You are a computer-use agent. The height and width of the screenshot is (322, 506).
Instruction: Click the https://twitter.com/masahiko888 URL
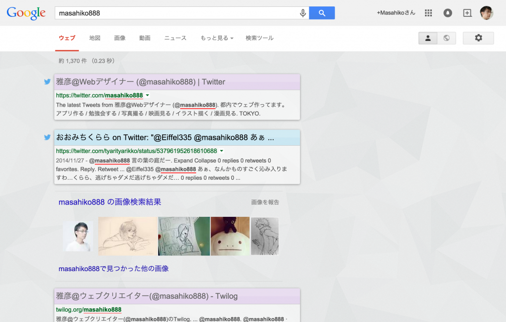click(99, 95)
